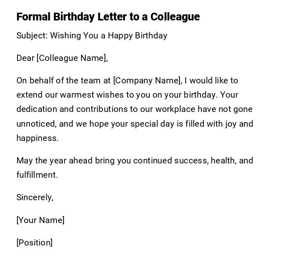This screenshot has width=287, height=268.
Task: Click the word "Dear" in the salutation
Action: coord(25,58)
